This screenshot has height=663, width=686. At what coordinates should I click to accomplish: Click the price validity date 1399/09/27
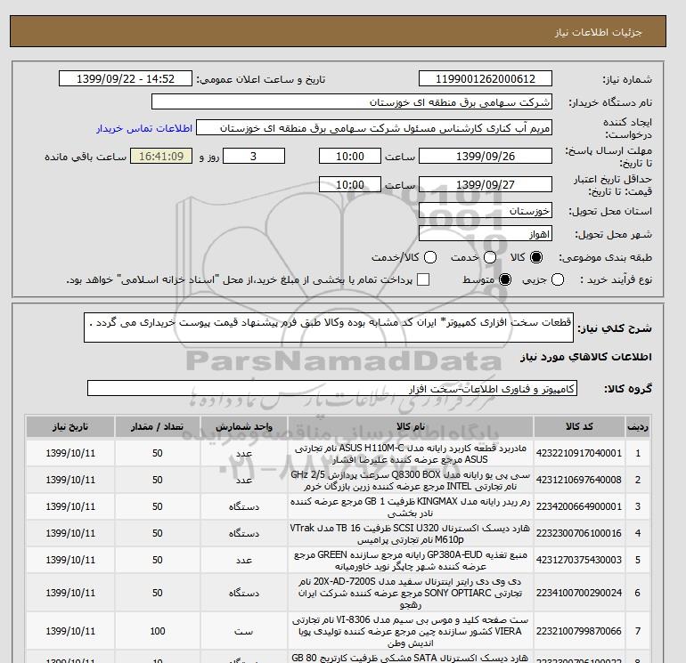(x=485, y=184)
